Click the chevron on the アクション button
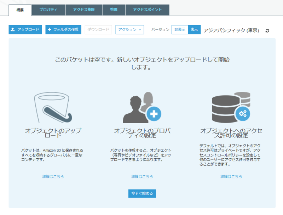The image size is (283, 215). (140, 30)
